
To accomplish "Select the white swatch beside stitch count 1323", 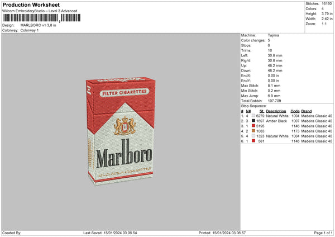I will point(253,136).
